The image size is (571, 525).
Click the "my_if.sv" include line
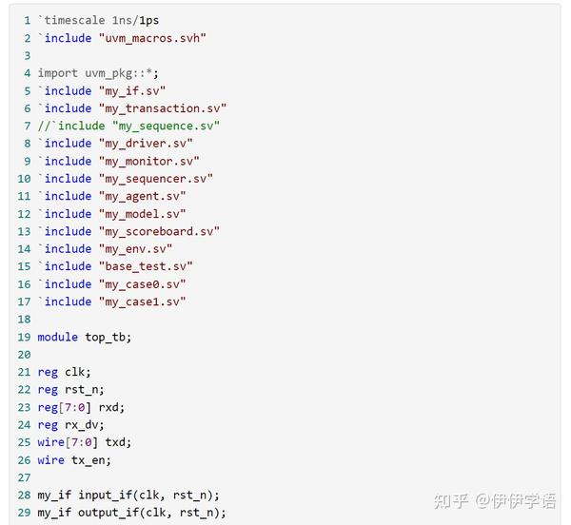point(102,90)
